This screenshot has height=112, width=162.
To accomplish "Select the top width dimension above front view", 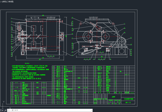I will coord(43,15).
